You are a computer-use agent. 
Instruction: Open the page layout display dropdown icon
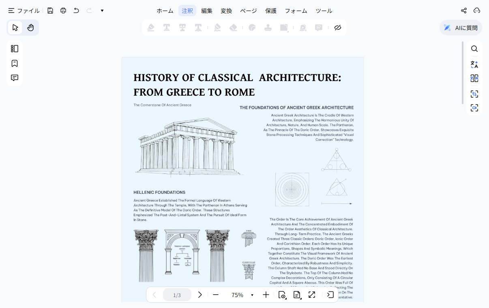point(297,295)
